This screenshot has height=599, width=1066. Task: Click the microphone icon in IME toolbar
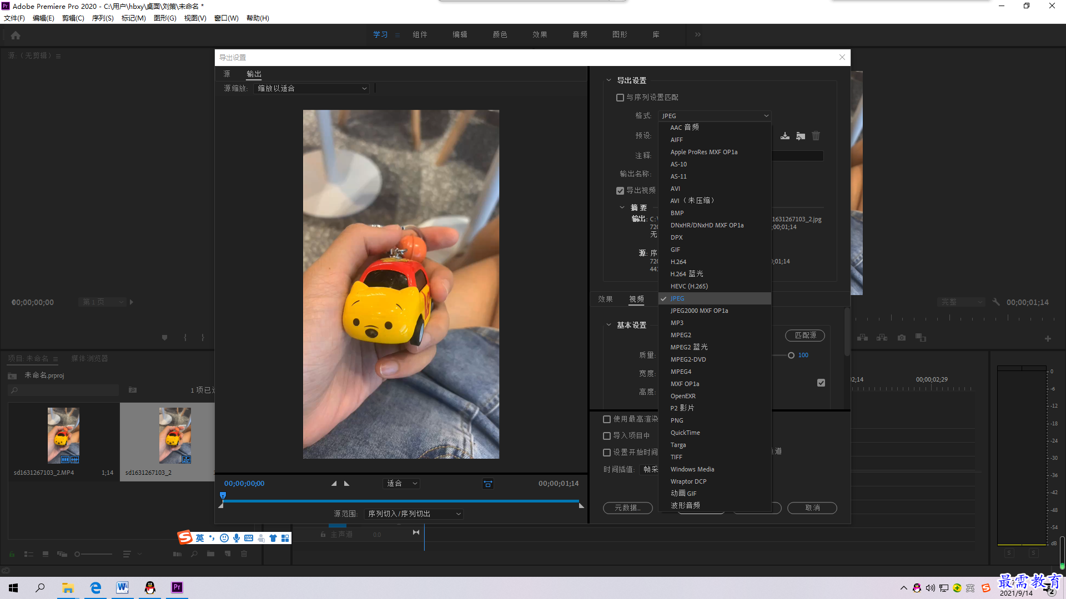click(x=237, y=538)
